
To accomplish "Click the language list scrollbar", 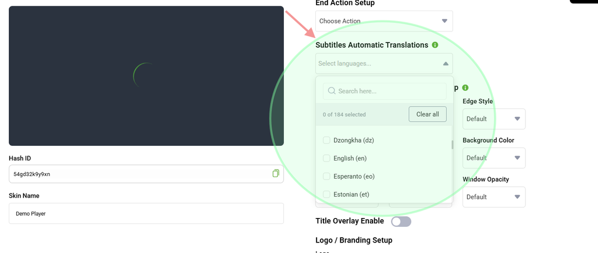I will [x=453, y=145].
